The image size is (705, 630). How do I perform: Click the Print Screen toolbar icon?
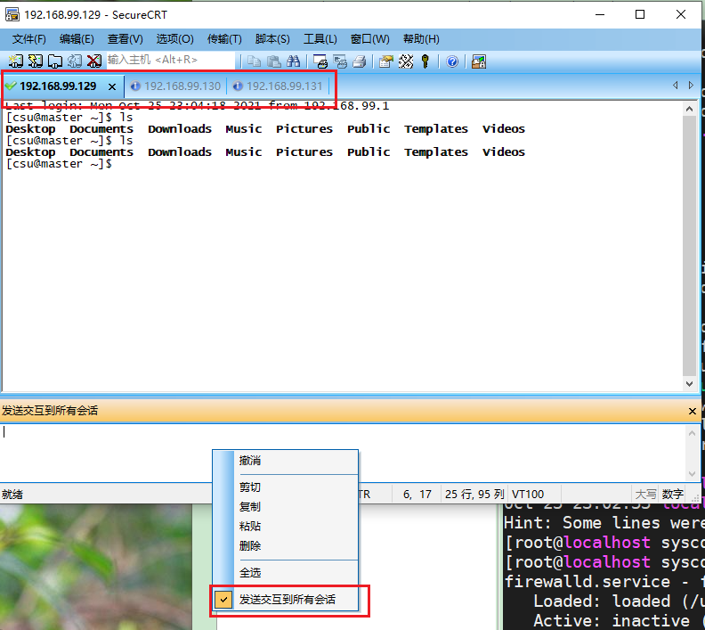pyautogui.click(x=320, y=61)
